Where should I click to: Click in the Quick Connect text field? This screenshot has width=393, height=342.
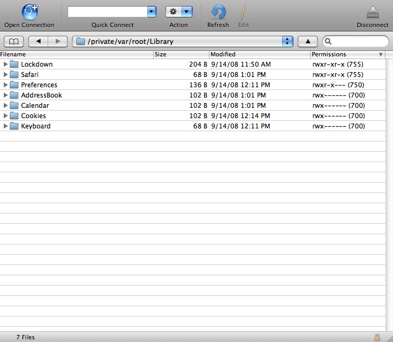coord(108,11)
